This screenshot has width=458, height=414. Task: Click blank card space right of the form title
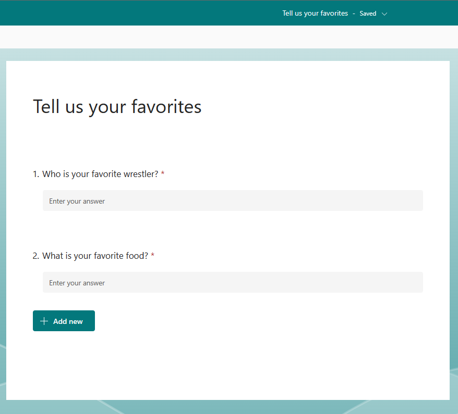(323, 107)
